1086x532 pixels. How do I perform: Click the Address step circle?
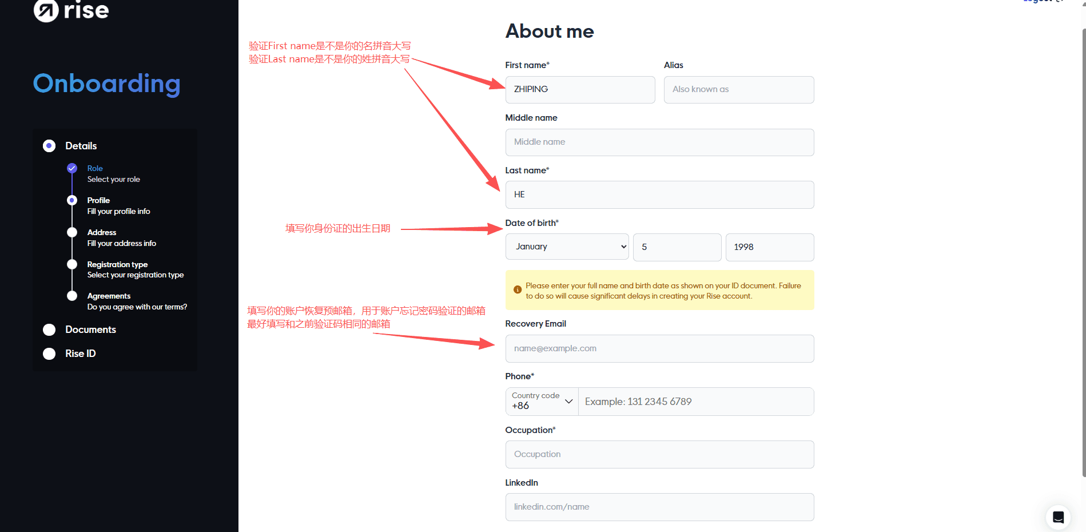click(72, 232)
